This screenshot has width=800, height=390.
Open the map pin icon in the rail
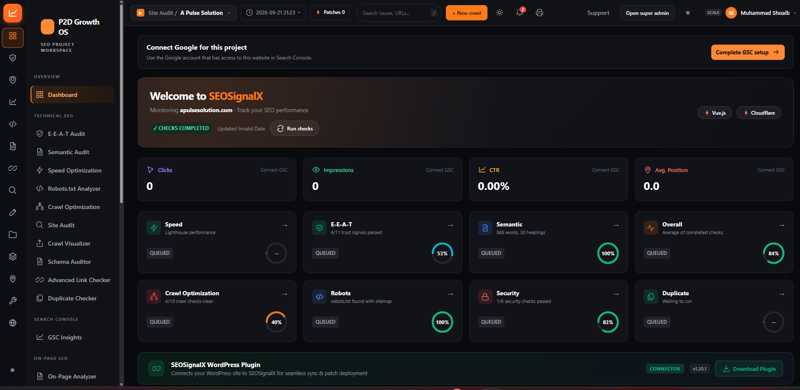(x=13, y=279)
